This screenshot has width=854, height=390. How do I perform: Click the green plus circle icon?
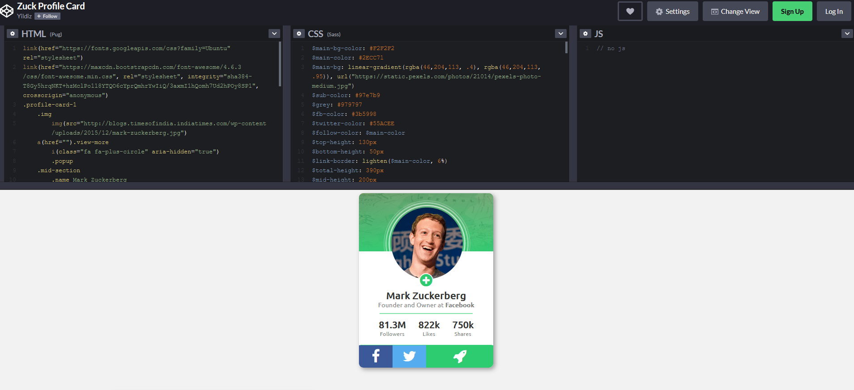point(426,280)
